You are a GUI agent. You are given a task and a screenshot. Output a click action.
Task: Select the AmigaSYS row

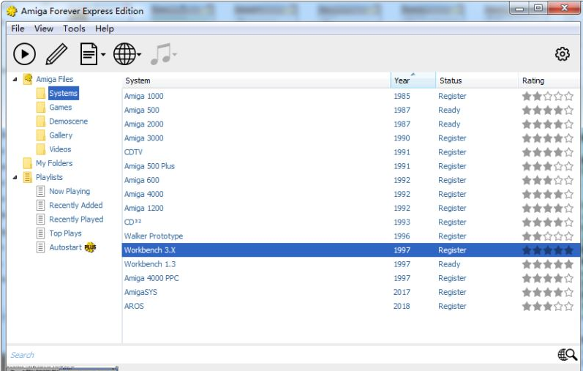click(351, 292)
